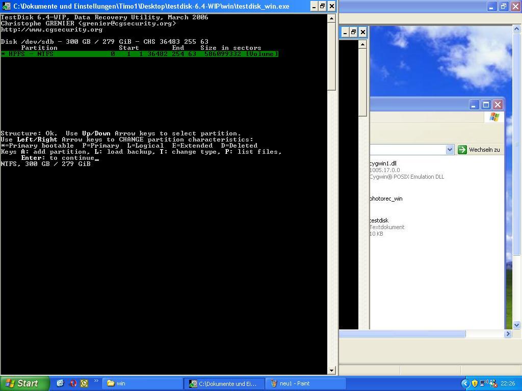Screen dimensions: 522x391
Task: Switch to 'neu1 - Paint' taskbar button
Action: [306, 383]
